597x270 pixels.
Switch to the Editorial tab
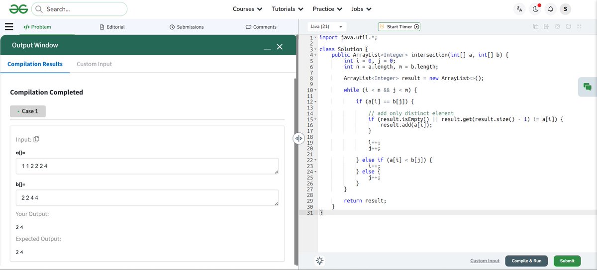click(112, 27)
